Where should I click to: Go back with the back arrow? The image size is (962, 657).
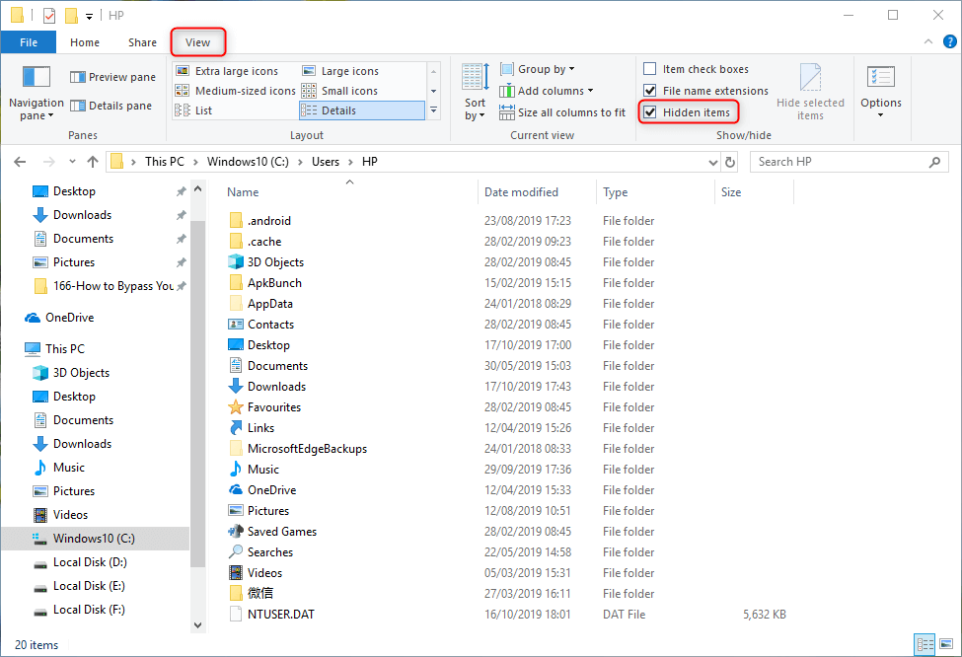coord(20,162)
